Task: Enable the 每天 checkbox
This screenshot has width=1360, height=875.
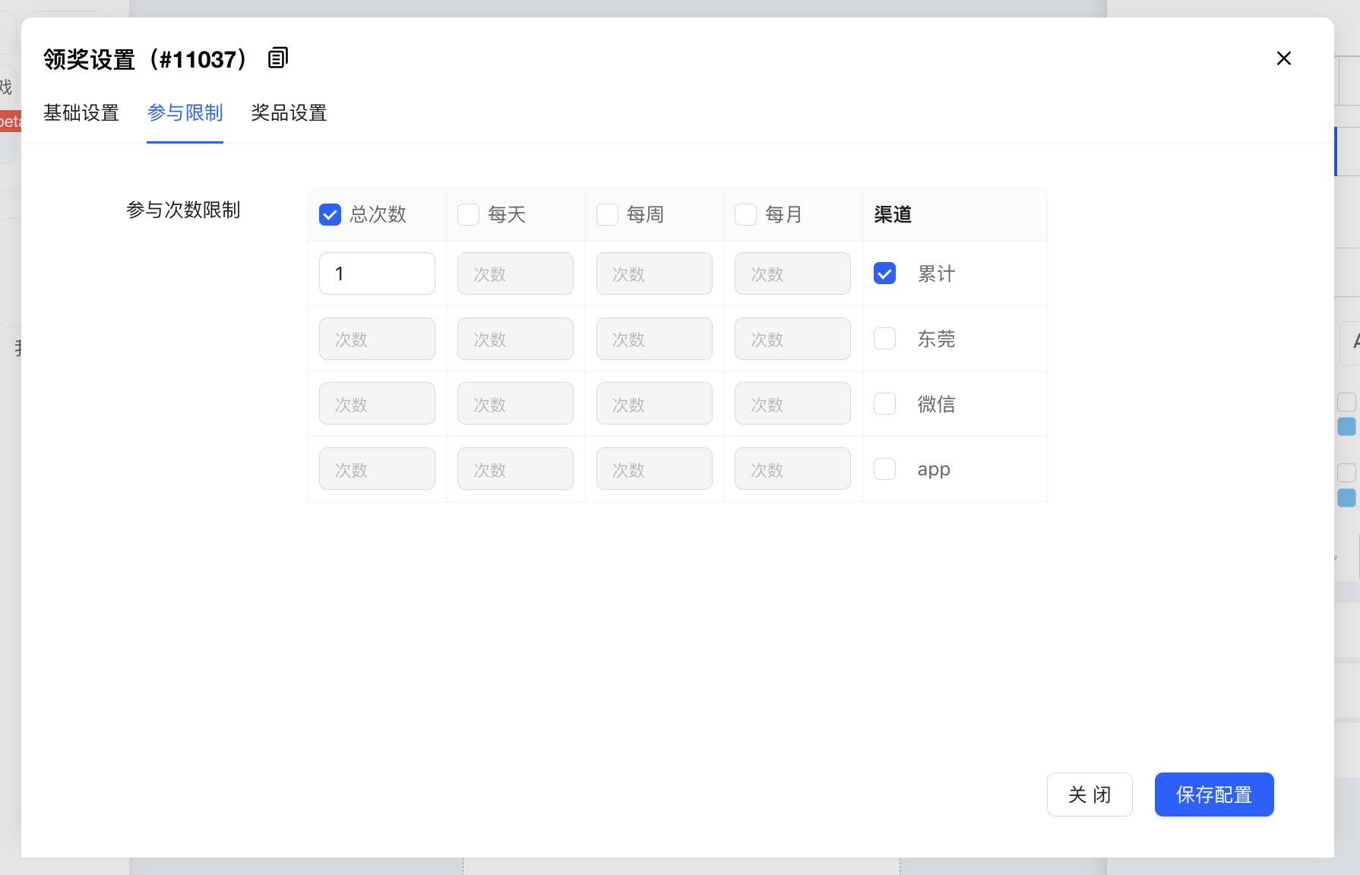Action: pos(469,215)
